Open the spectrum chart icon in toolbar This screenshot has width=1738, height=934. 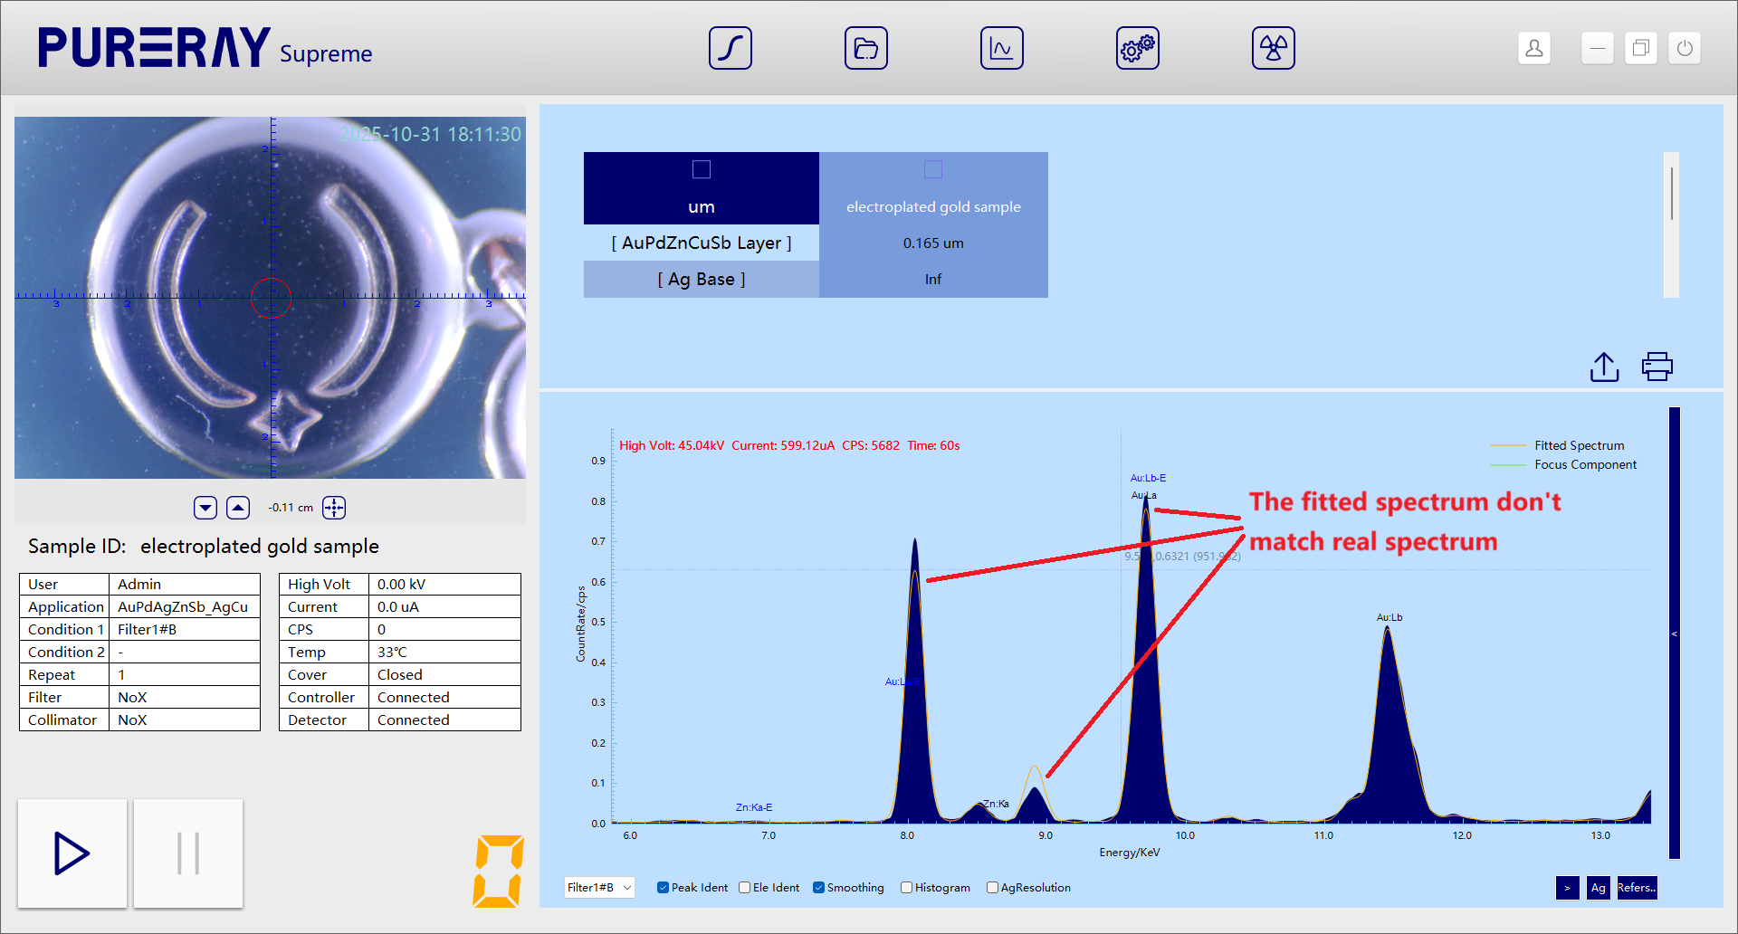pyautogui.click(x=1001, y=48)
